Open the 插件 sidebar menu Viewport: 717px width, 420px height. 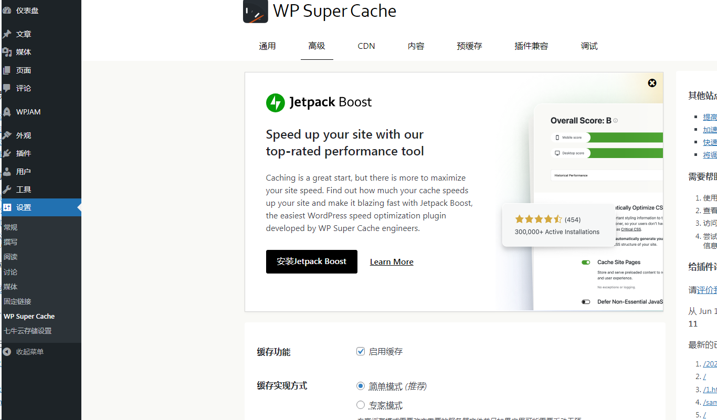pos(41,153)
